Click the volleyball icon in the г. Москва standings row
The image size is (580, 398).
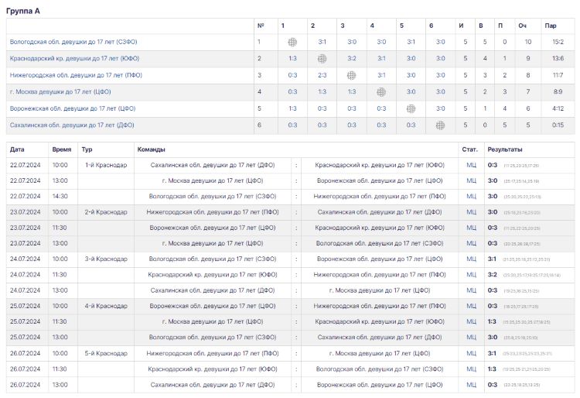click(381, 92)
